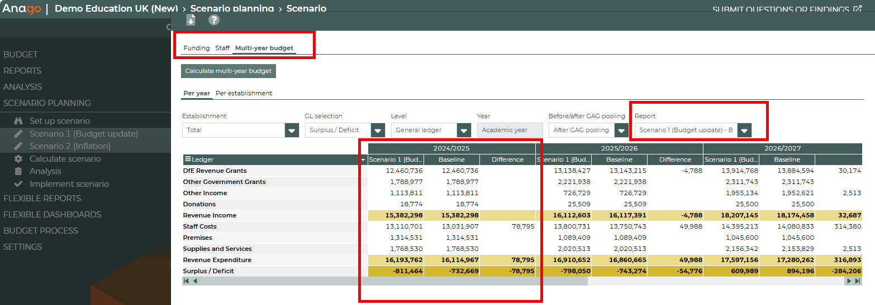Click pencil icon for Scenario 1 (Budget update)

pos(18,134)
